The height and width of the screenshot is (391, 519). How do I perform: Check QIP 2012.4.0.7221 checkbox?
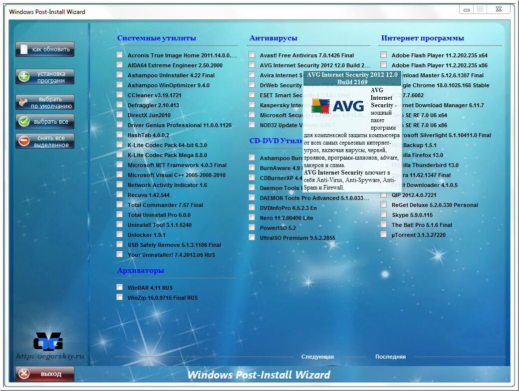tap(384, 194)
